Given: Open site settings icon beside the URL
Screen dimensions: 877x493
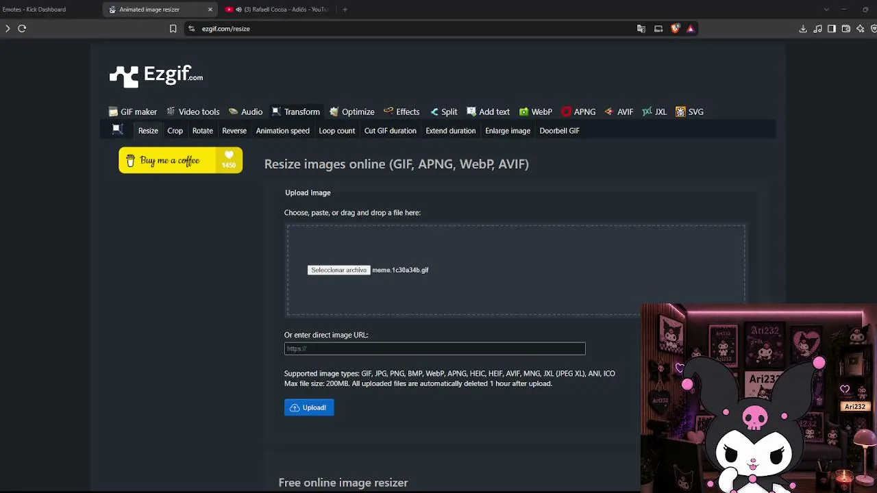Looking at the screenshot, I should click(191, 29).
